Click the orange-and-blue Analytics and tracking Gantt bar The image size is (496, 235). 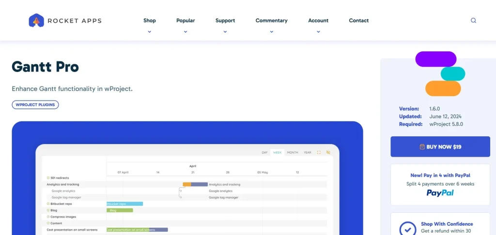195,184
